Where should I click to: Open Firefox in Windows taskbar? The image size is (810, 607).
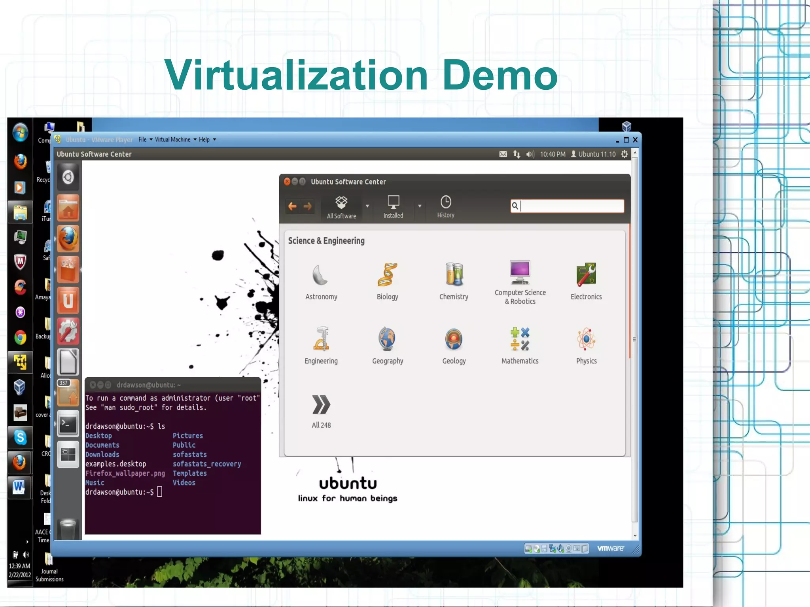click(x=20, y=161)
